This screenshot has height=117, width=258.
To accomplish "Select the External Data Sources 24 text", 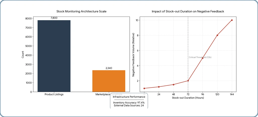I will (129, 105).
